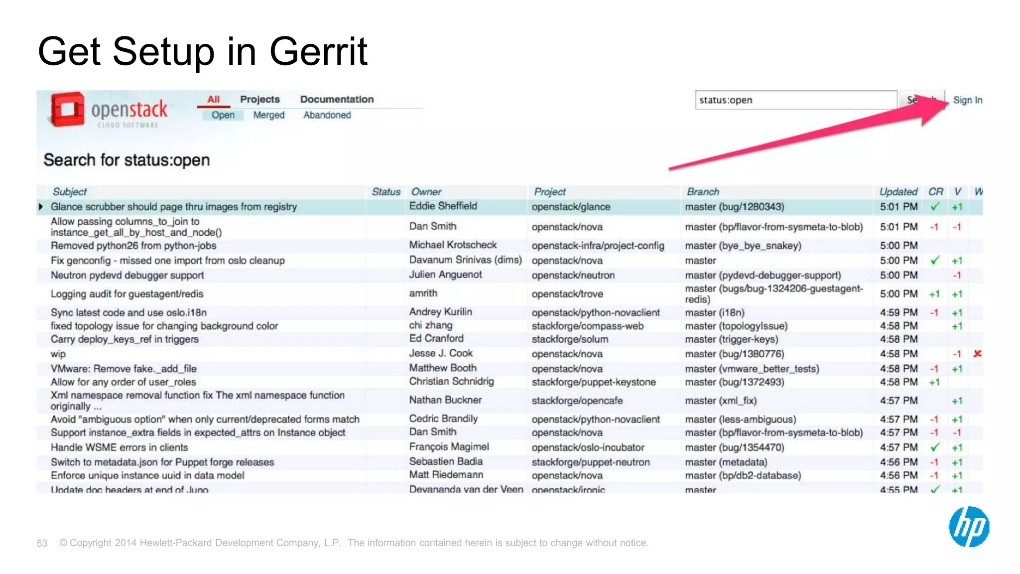
Task: Click owner Cedric Brandily
Action: [443, 419]
